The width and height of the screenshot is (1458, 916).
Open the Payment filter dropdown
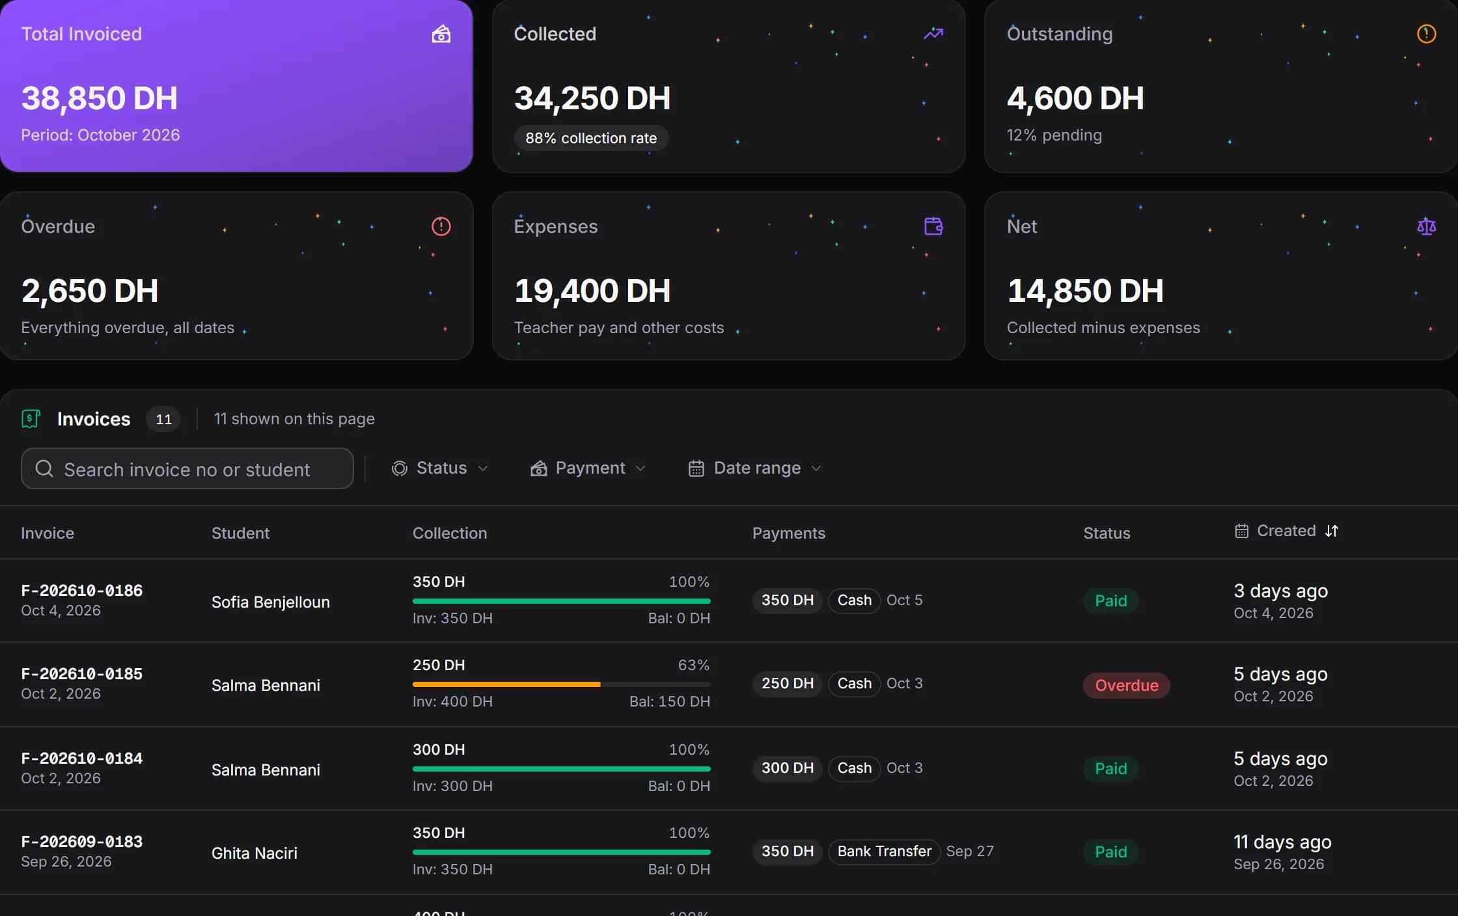tap(588, 468)
